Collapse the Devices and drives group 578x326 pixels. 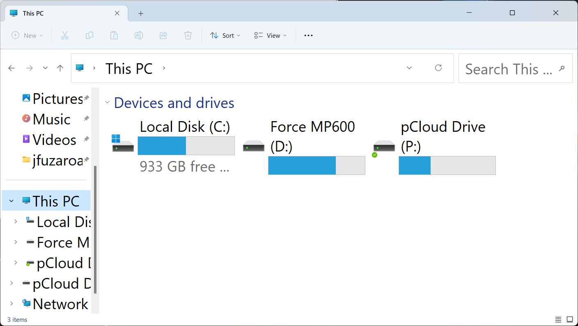tap(108, 103)
